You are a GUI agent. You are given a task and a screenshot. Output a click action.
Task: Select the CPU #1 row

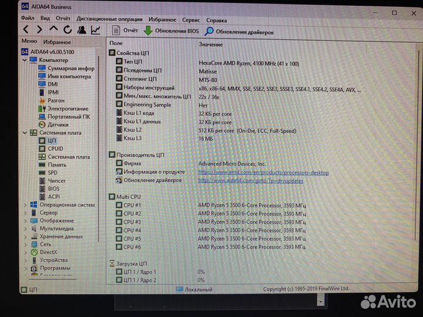(211, 205)
